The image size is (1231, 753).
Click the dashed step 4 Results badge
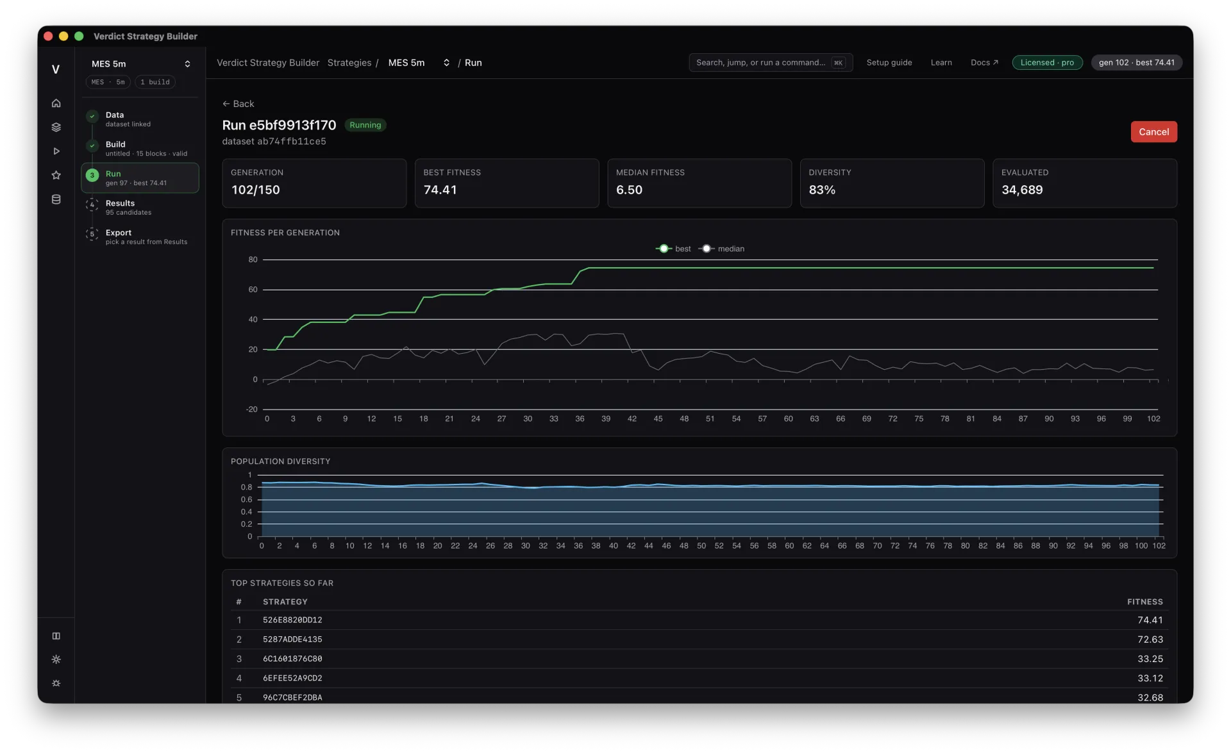coord(92,204)
